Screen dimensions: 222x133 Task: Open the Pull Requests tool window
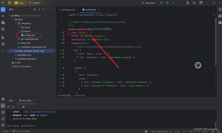3,29
